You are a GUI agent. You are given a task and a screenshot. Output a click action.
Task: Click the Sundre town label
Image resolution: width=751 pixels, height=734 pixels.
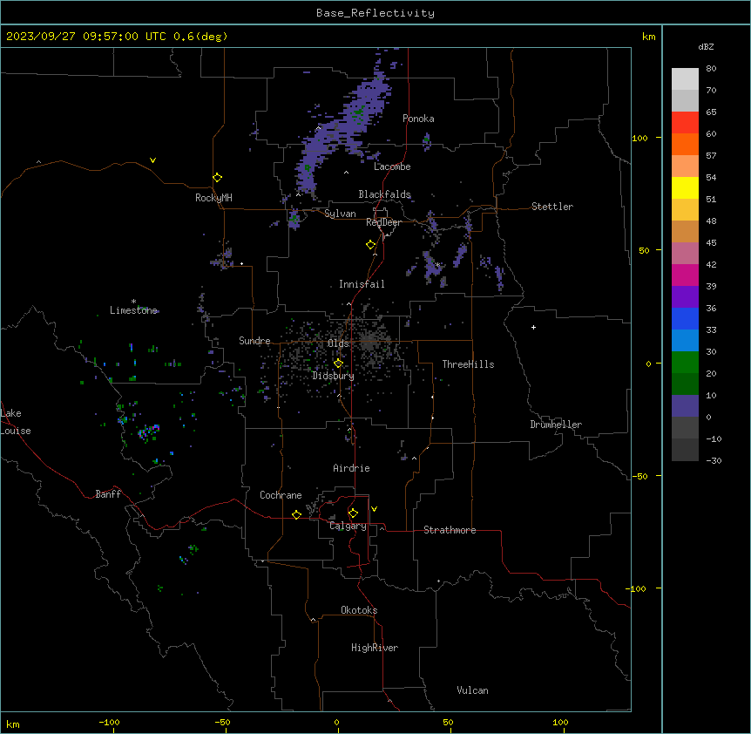pyautogui.click(x=254, y=341)
